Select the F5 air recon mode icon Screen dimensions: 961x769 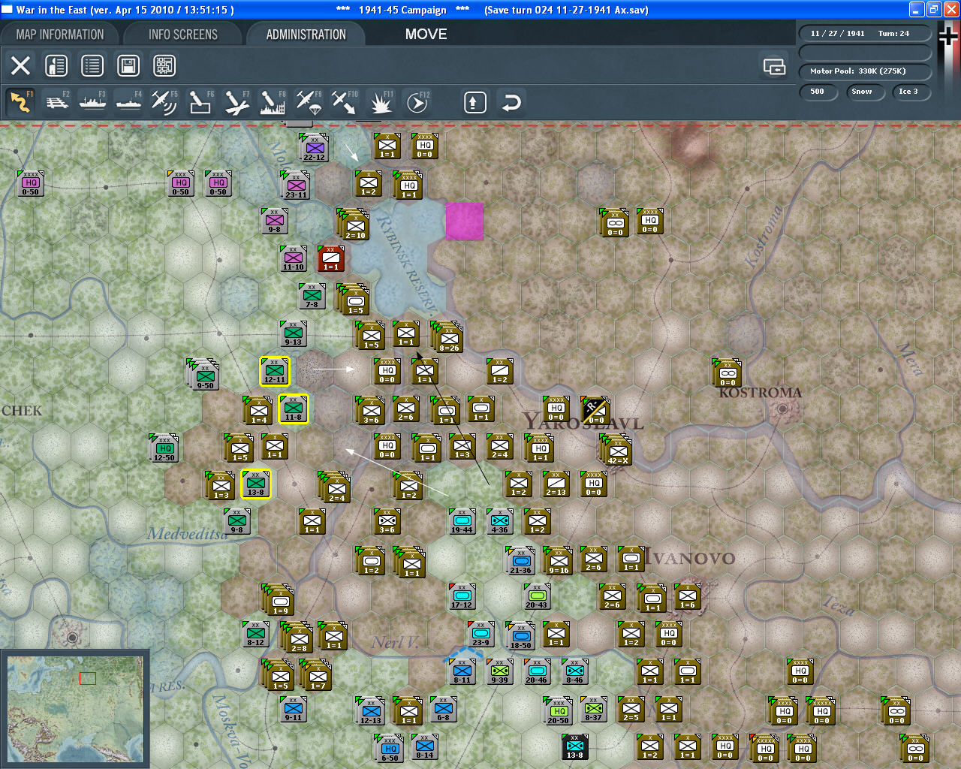point(164,102)
